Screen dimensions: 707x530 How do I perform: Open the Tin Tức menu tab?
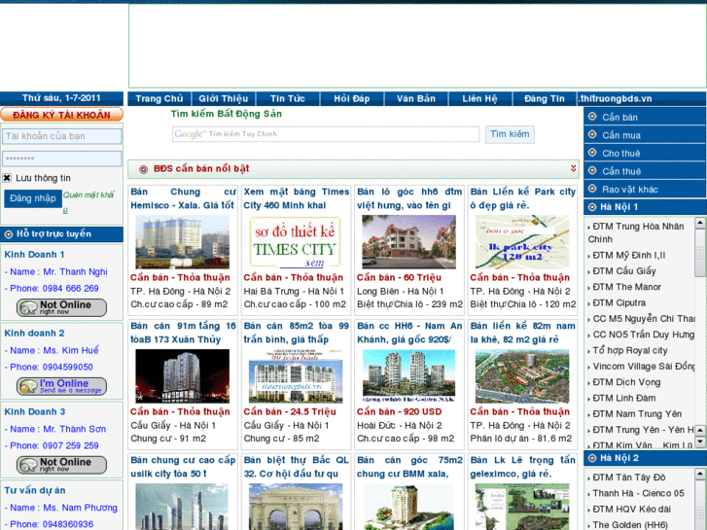coord(288,99)
